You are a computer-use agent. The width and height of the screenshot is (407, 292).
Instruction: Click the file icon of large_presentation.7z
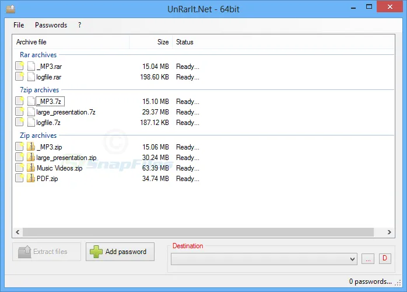(x=31, y=112)
